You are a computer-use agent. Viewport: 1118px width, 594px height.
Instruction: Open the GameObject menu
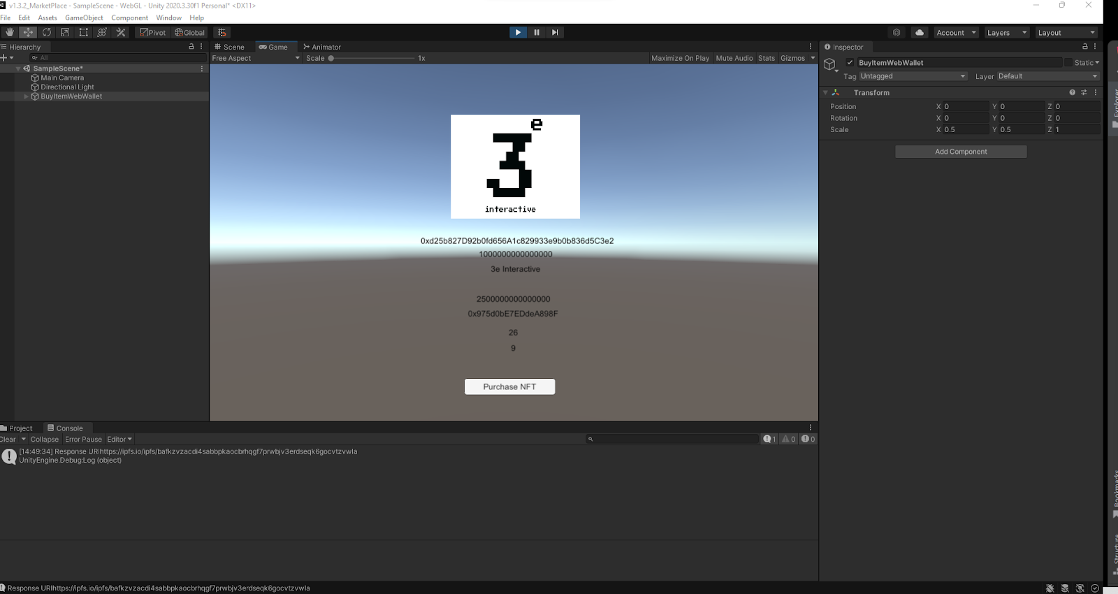(84, 17)
